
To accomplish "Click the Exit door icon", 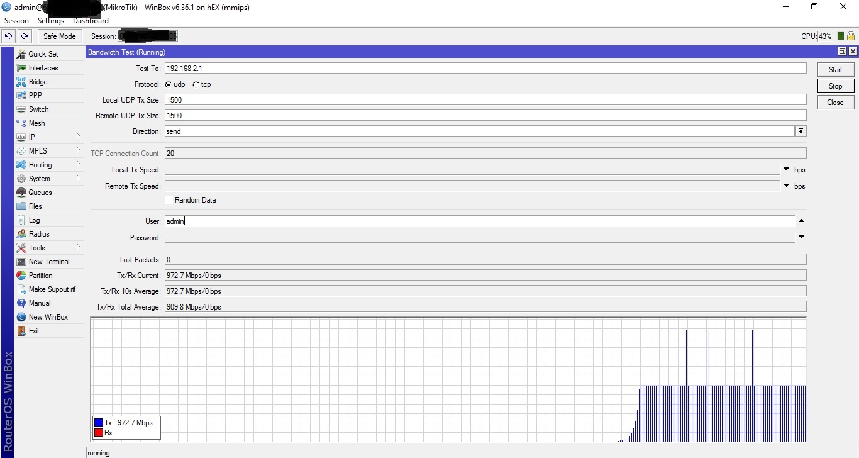I will click(21, 331).
